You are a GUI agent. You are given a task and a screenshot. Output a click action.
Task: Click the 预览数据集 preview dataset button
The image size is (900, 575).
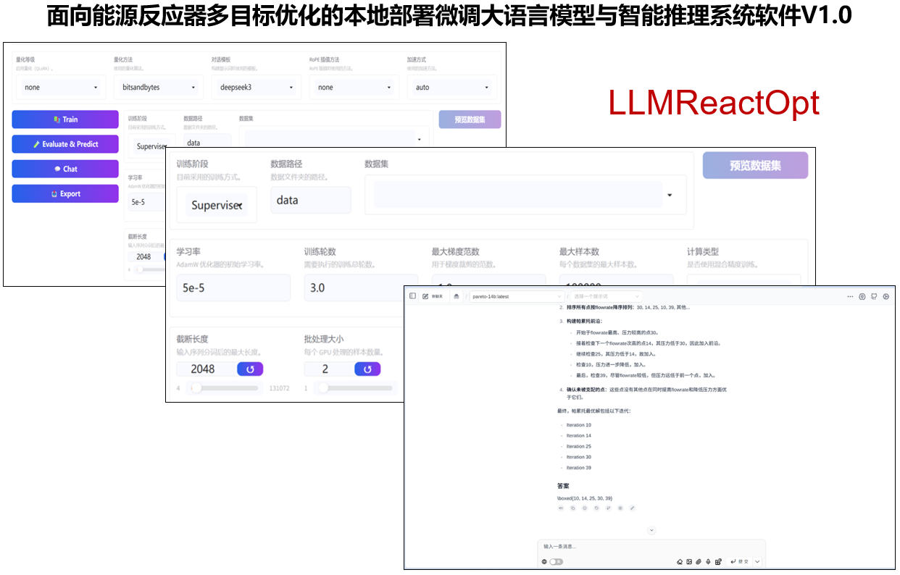pos(755,165)
